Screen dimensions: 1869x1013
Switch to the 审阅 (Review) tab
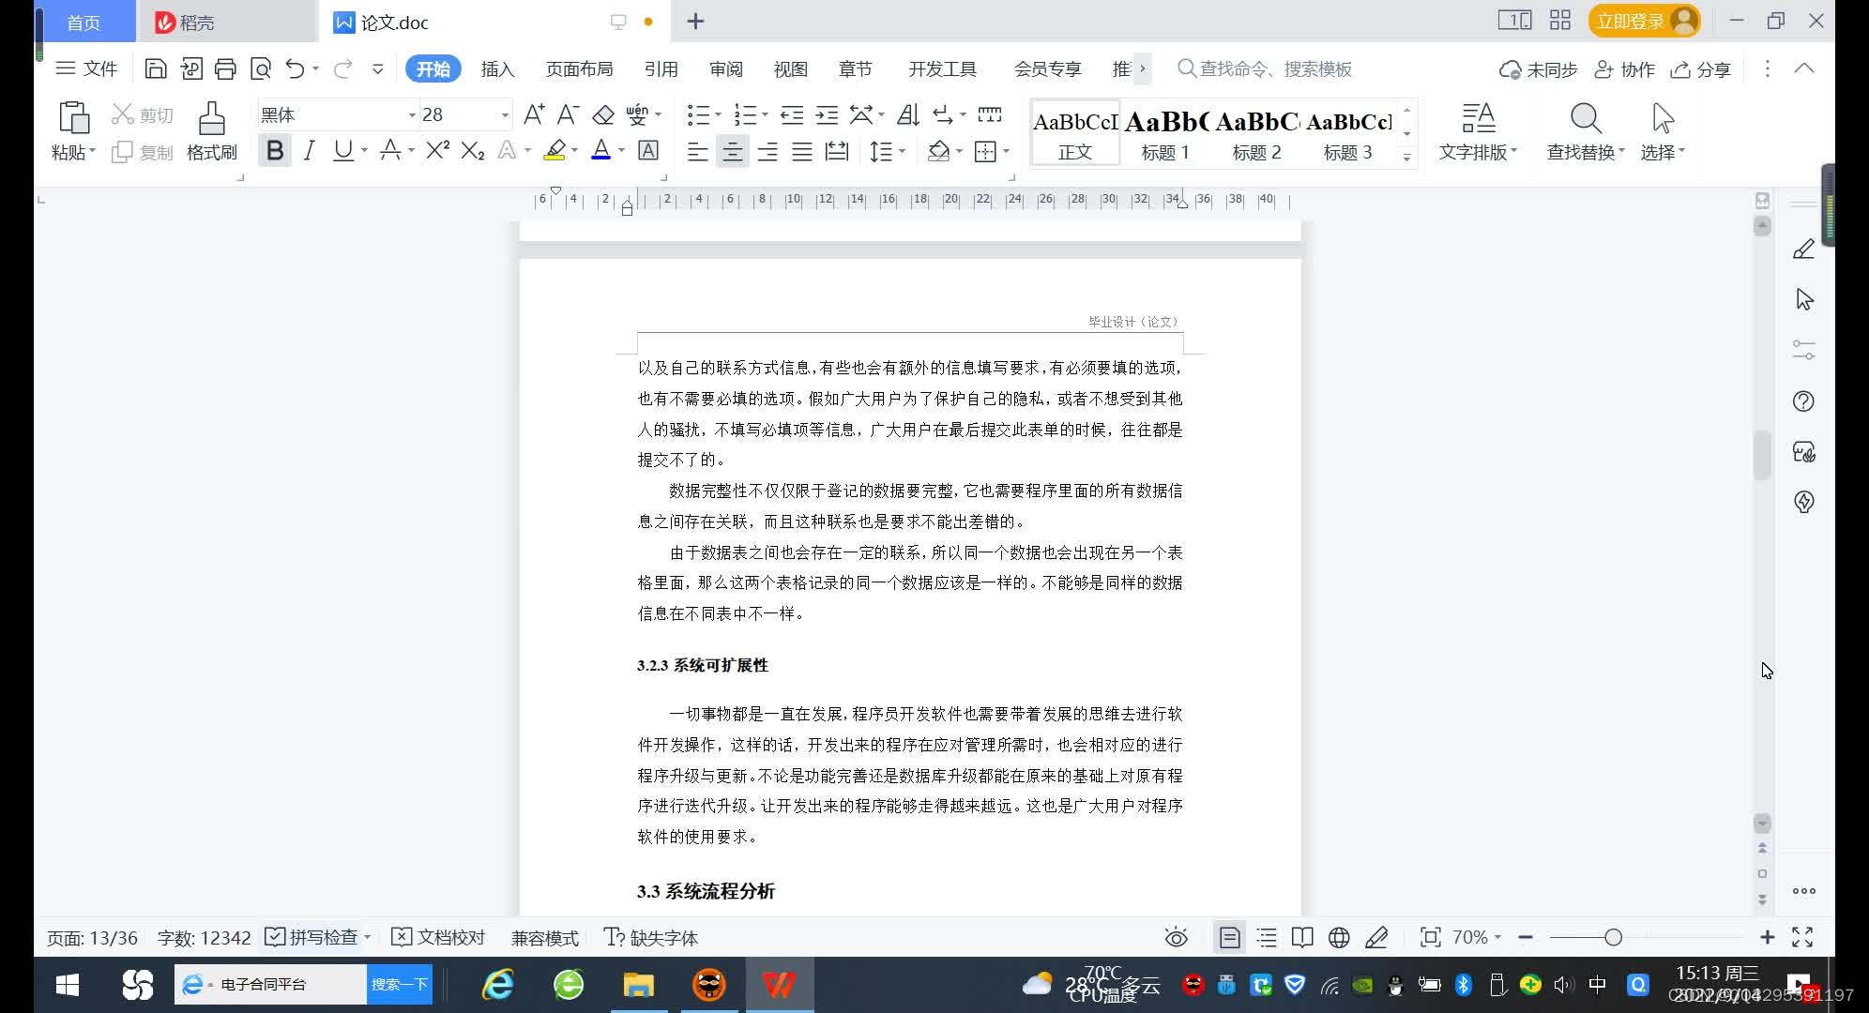pyautogui.click(x=725, y=68)
